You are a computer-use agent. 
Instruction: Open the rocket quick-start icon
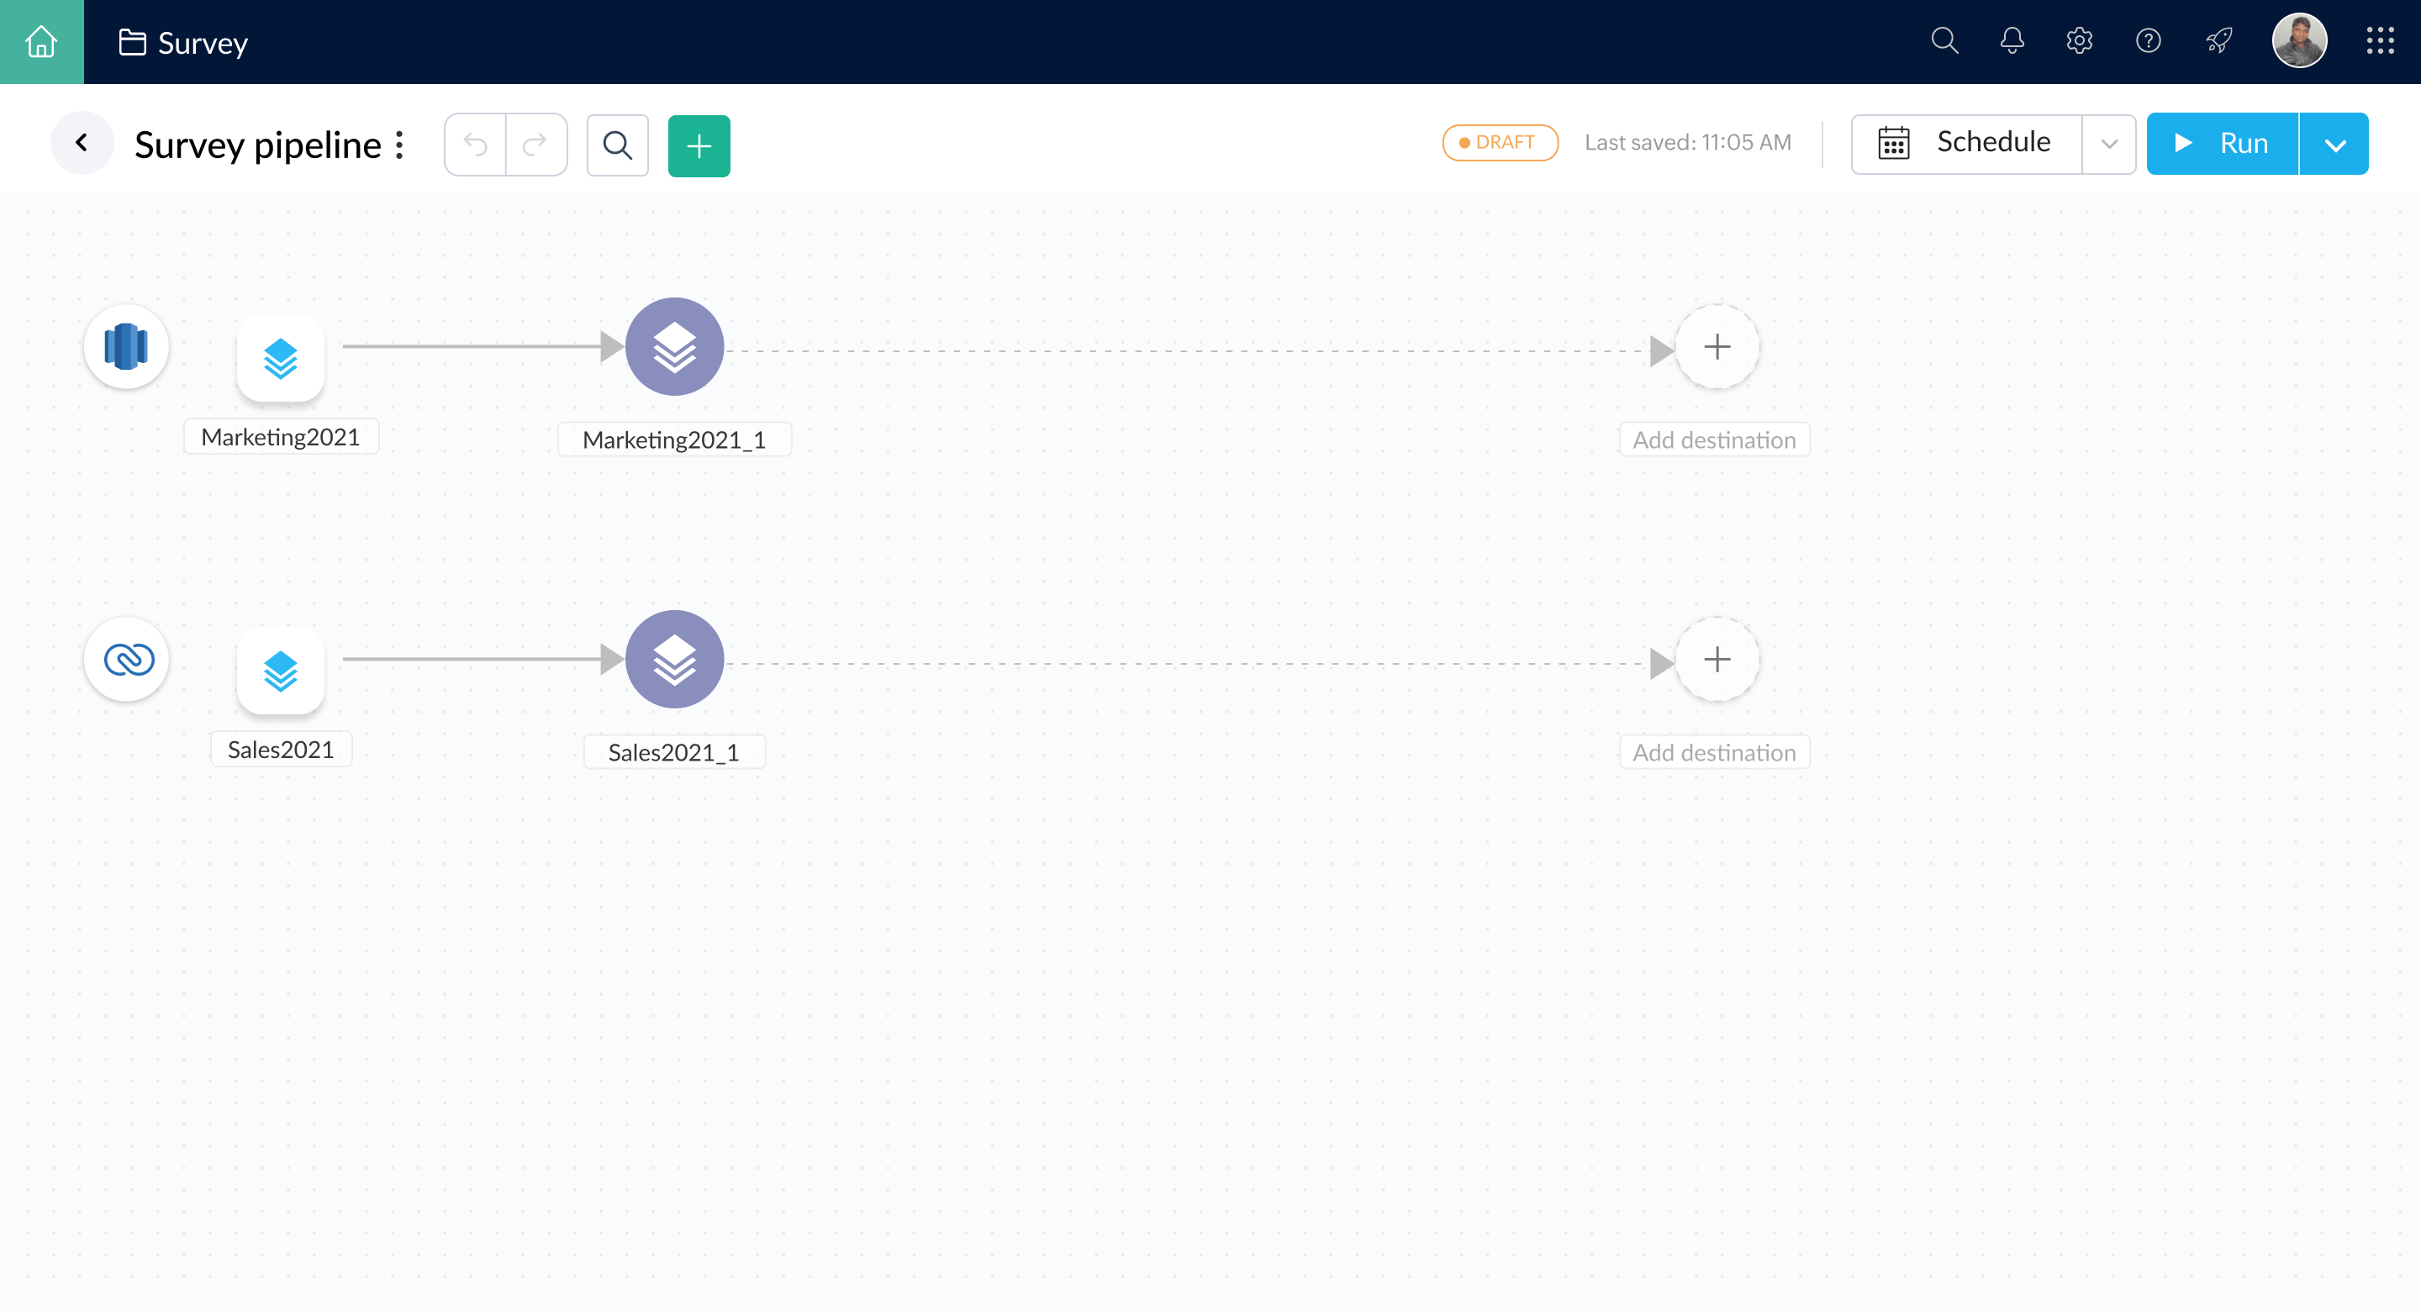2219,41
